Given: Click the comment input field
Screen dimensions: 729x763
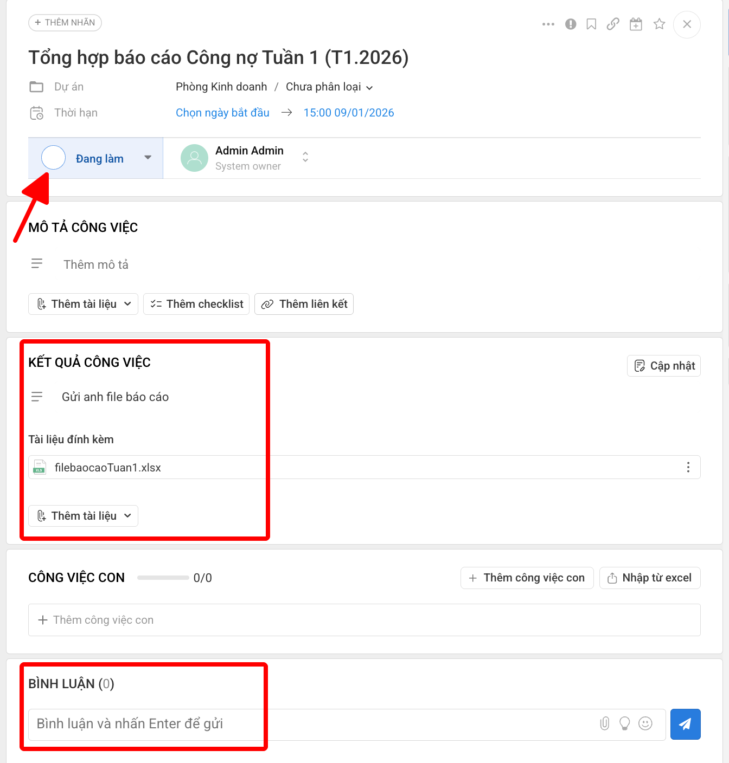Looking at the screenshot, I should coord(217,724).
